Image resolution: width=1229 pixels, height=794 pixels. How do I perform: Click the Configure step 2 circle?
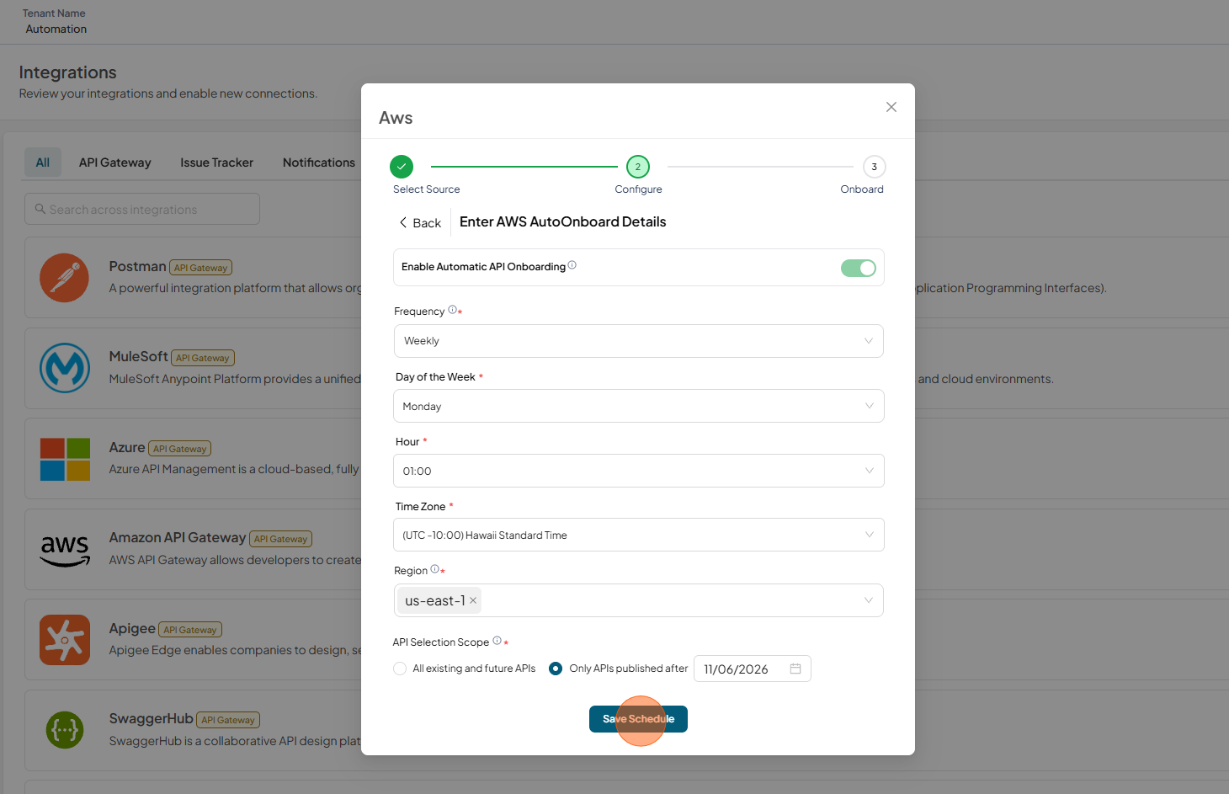(638, 167)
